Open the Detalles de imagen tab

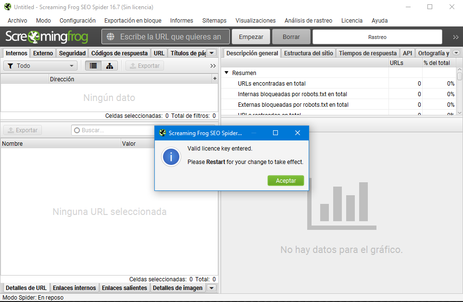[178, 288]
